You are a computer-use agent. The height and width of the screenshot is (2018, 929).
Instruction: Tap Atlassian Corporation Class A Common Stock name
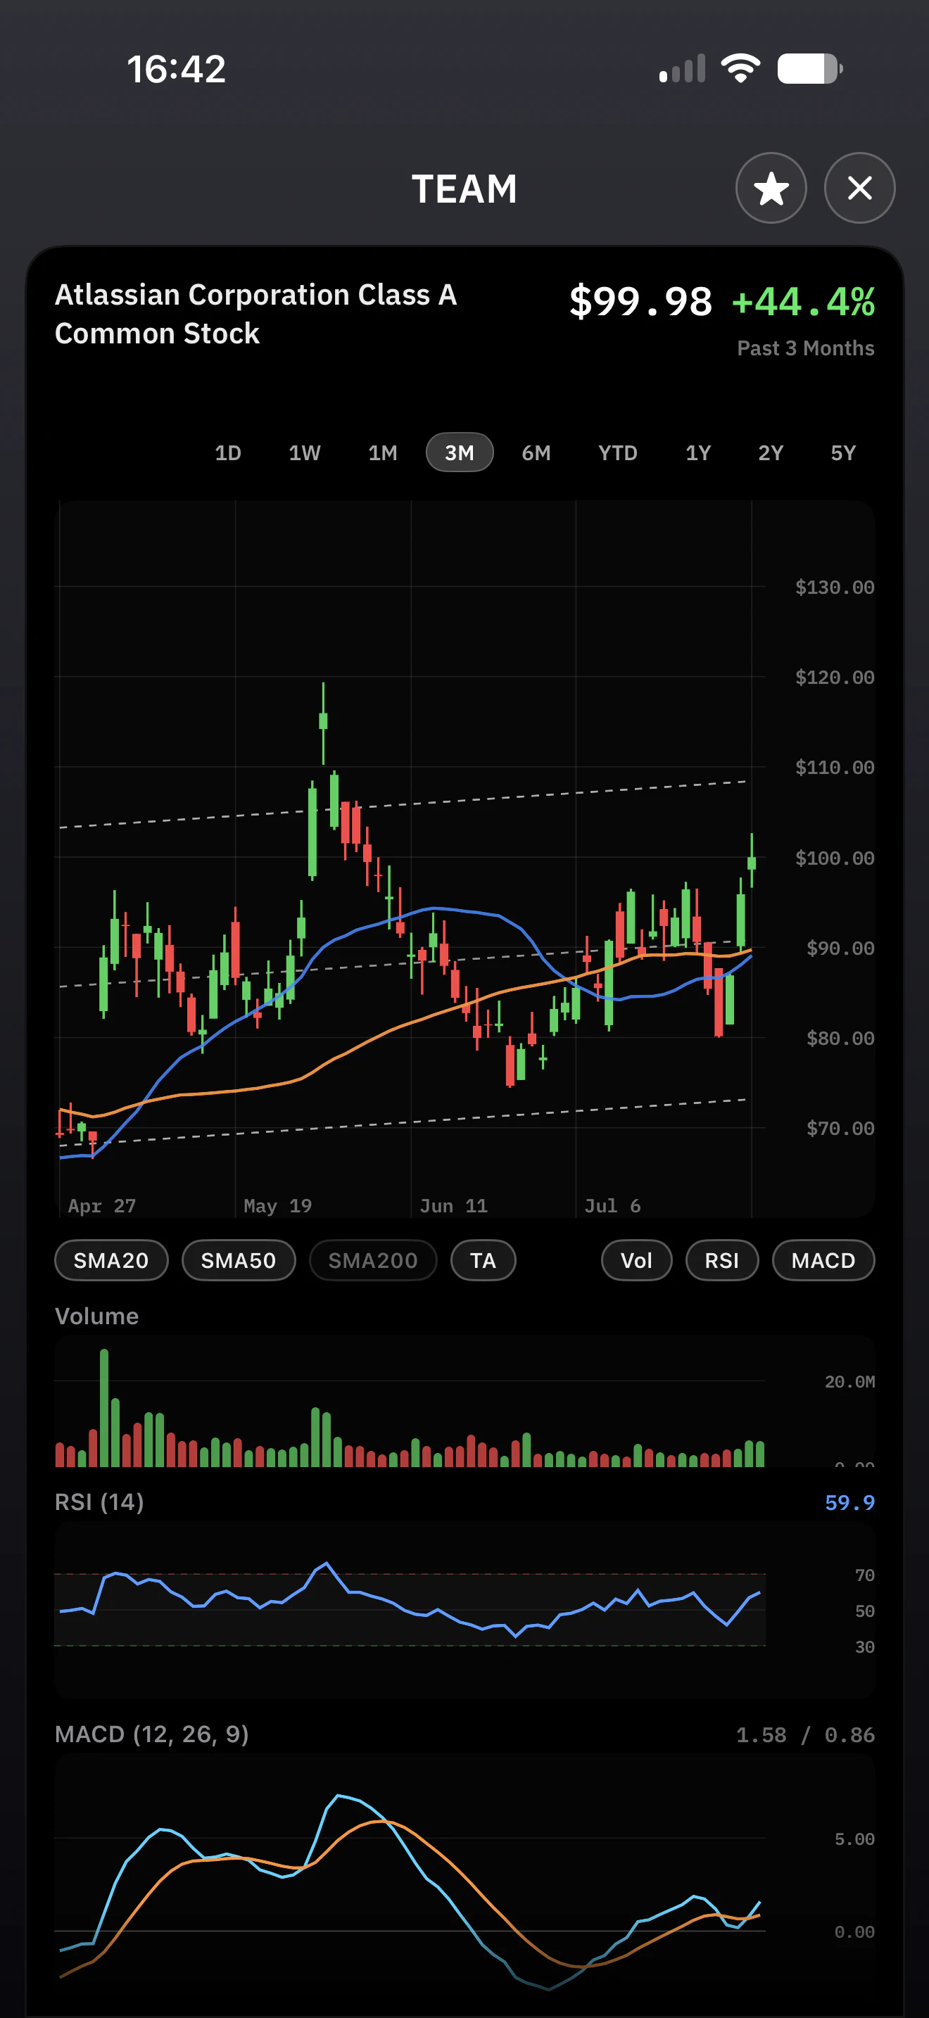tap(255, 314)
